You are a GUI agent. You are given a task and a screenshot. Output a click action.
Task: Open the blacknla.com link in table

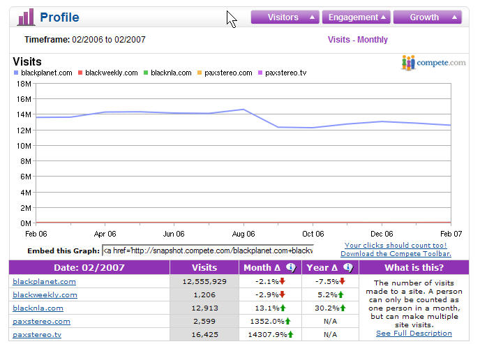coord(38,308)
